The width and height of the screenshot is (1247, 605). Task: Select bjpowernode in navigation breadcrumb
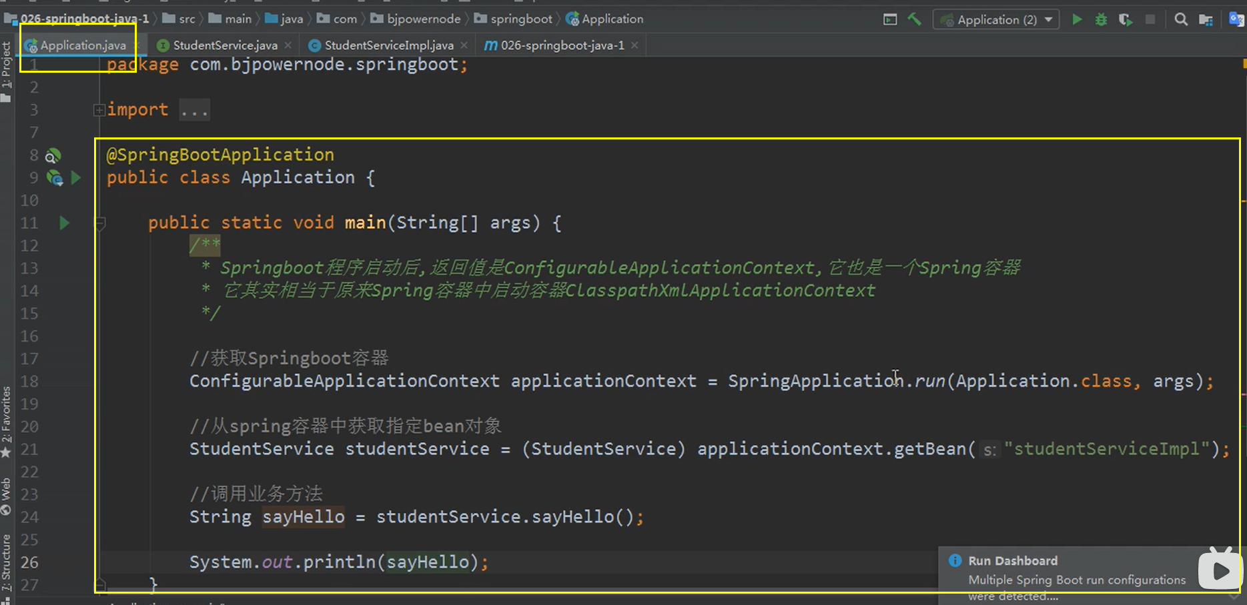[x=416, y=19]
